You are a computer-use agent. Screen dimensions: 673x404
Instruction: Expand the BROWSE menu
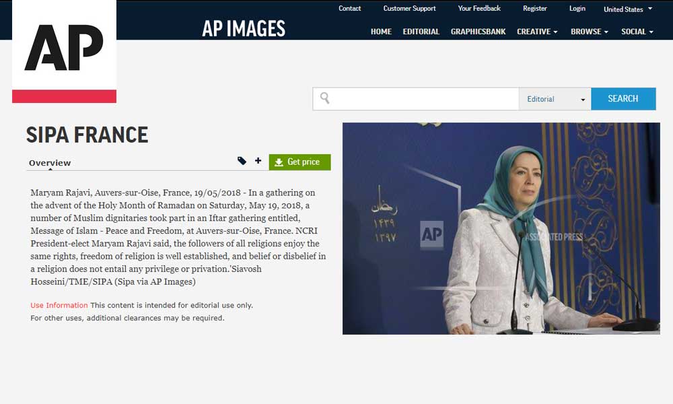pyautogui.click(x=590, y=32)
